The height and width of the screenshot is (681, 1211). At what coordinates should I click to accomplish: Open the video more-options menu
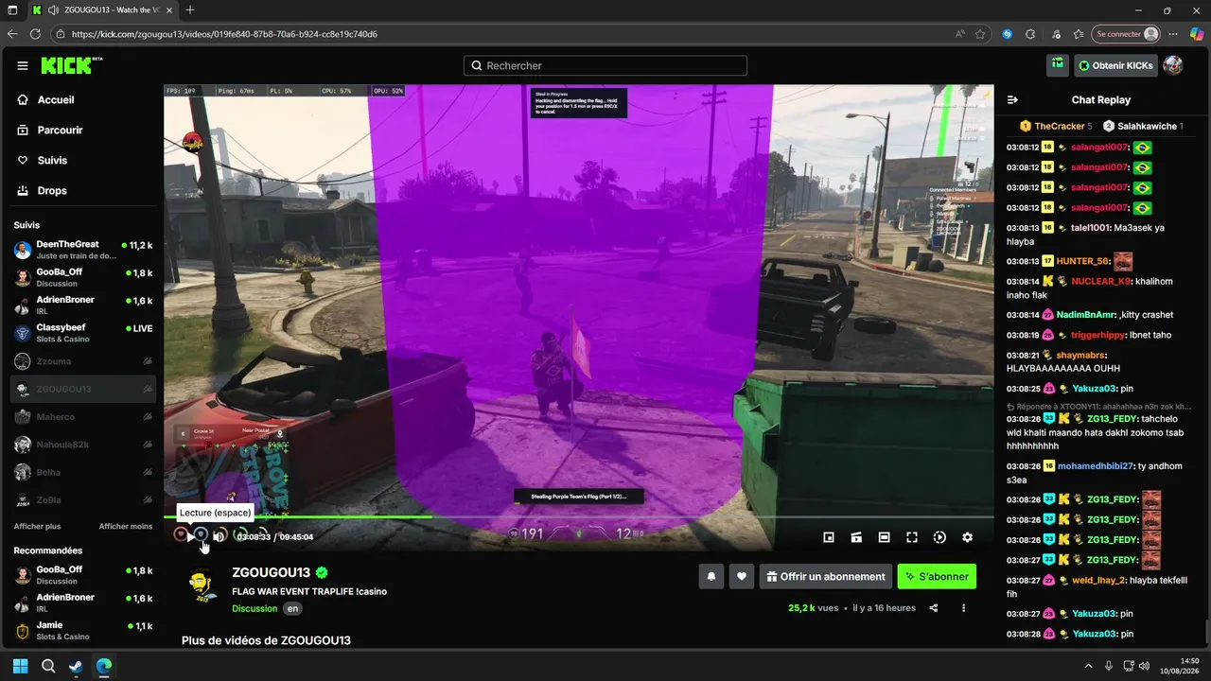click(x=963, y=608)
